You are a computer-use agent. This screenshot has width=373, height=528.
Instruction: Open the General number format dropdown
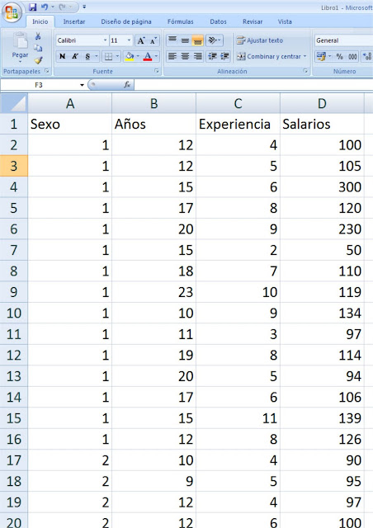point(343,40)
